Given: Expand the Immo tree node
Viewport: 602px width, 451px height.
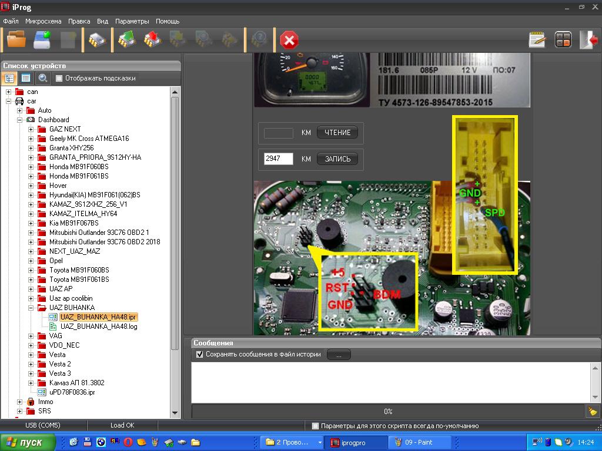Looking at the screenshot, I should tap(19, 402).
